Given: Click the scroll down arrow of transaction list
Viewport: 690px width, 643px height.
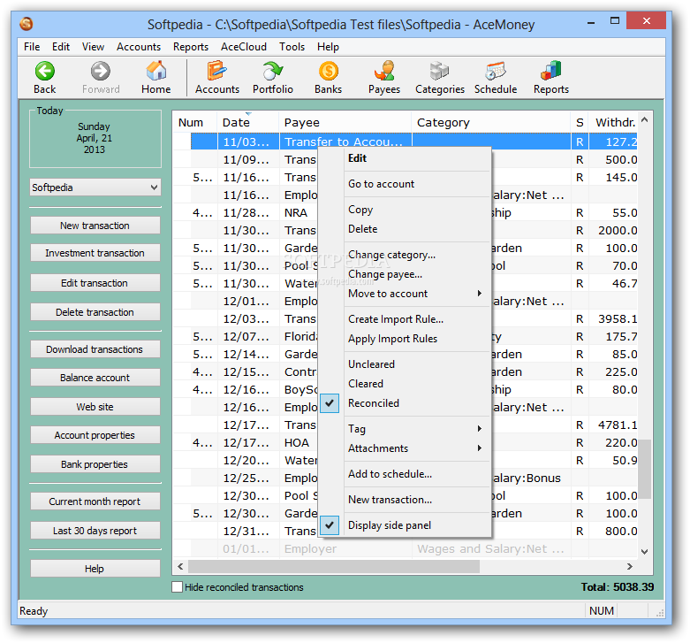Looking at the screenshot, I should click(x=645, y=551).
